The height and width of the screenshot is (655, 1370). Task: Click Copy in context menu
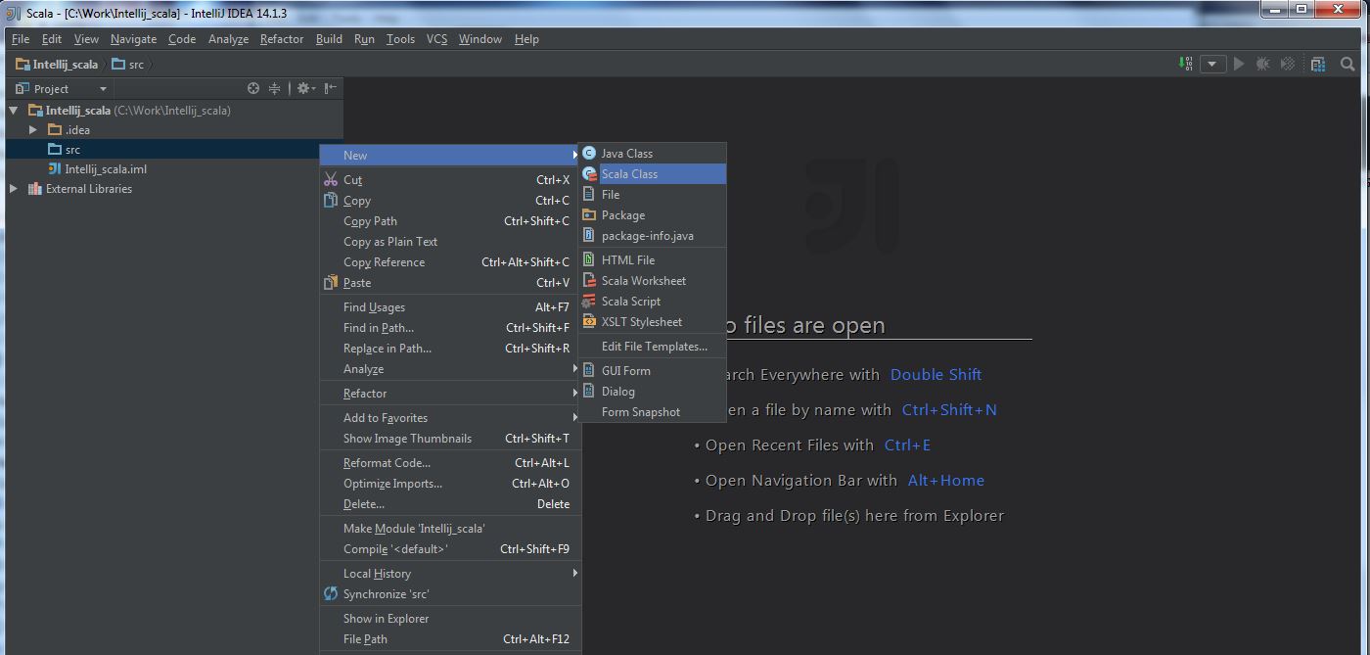click(450, 201)
